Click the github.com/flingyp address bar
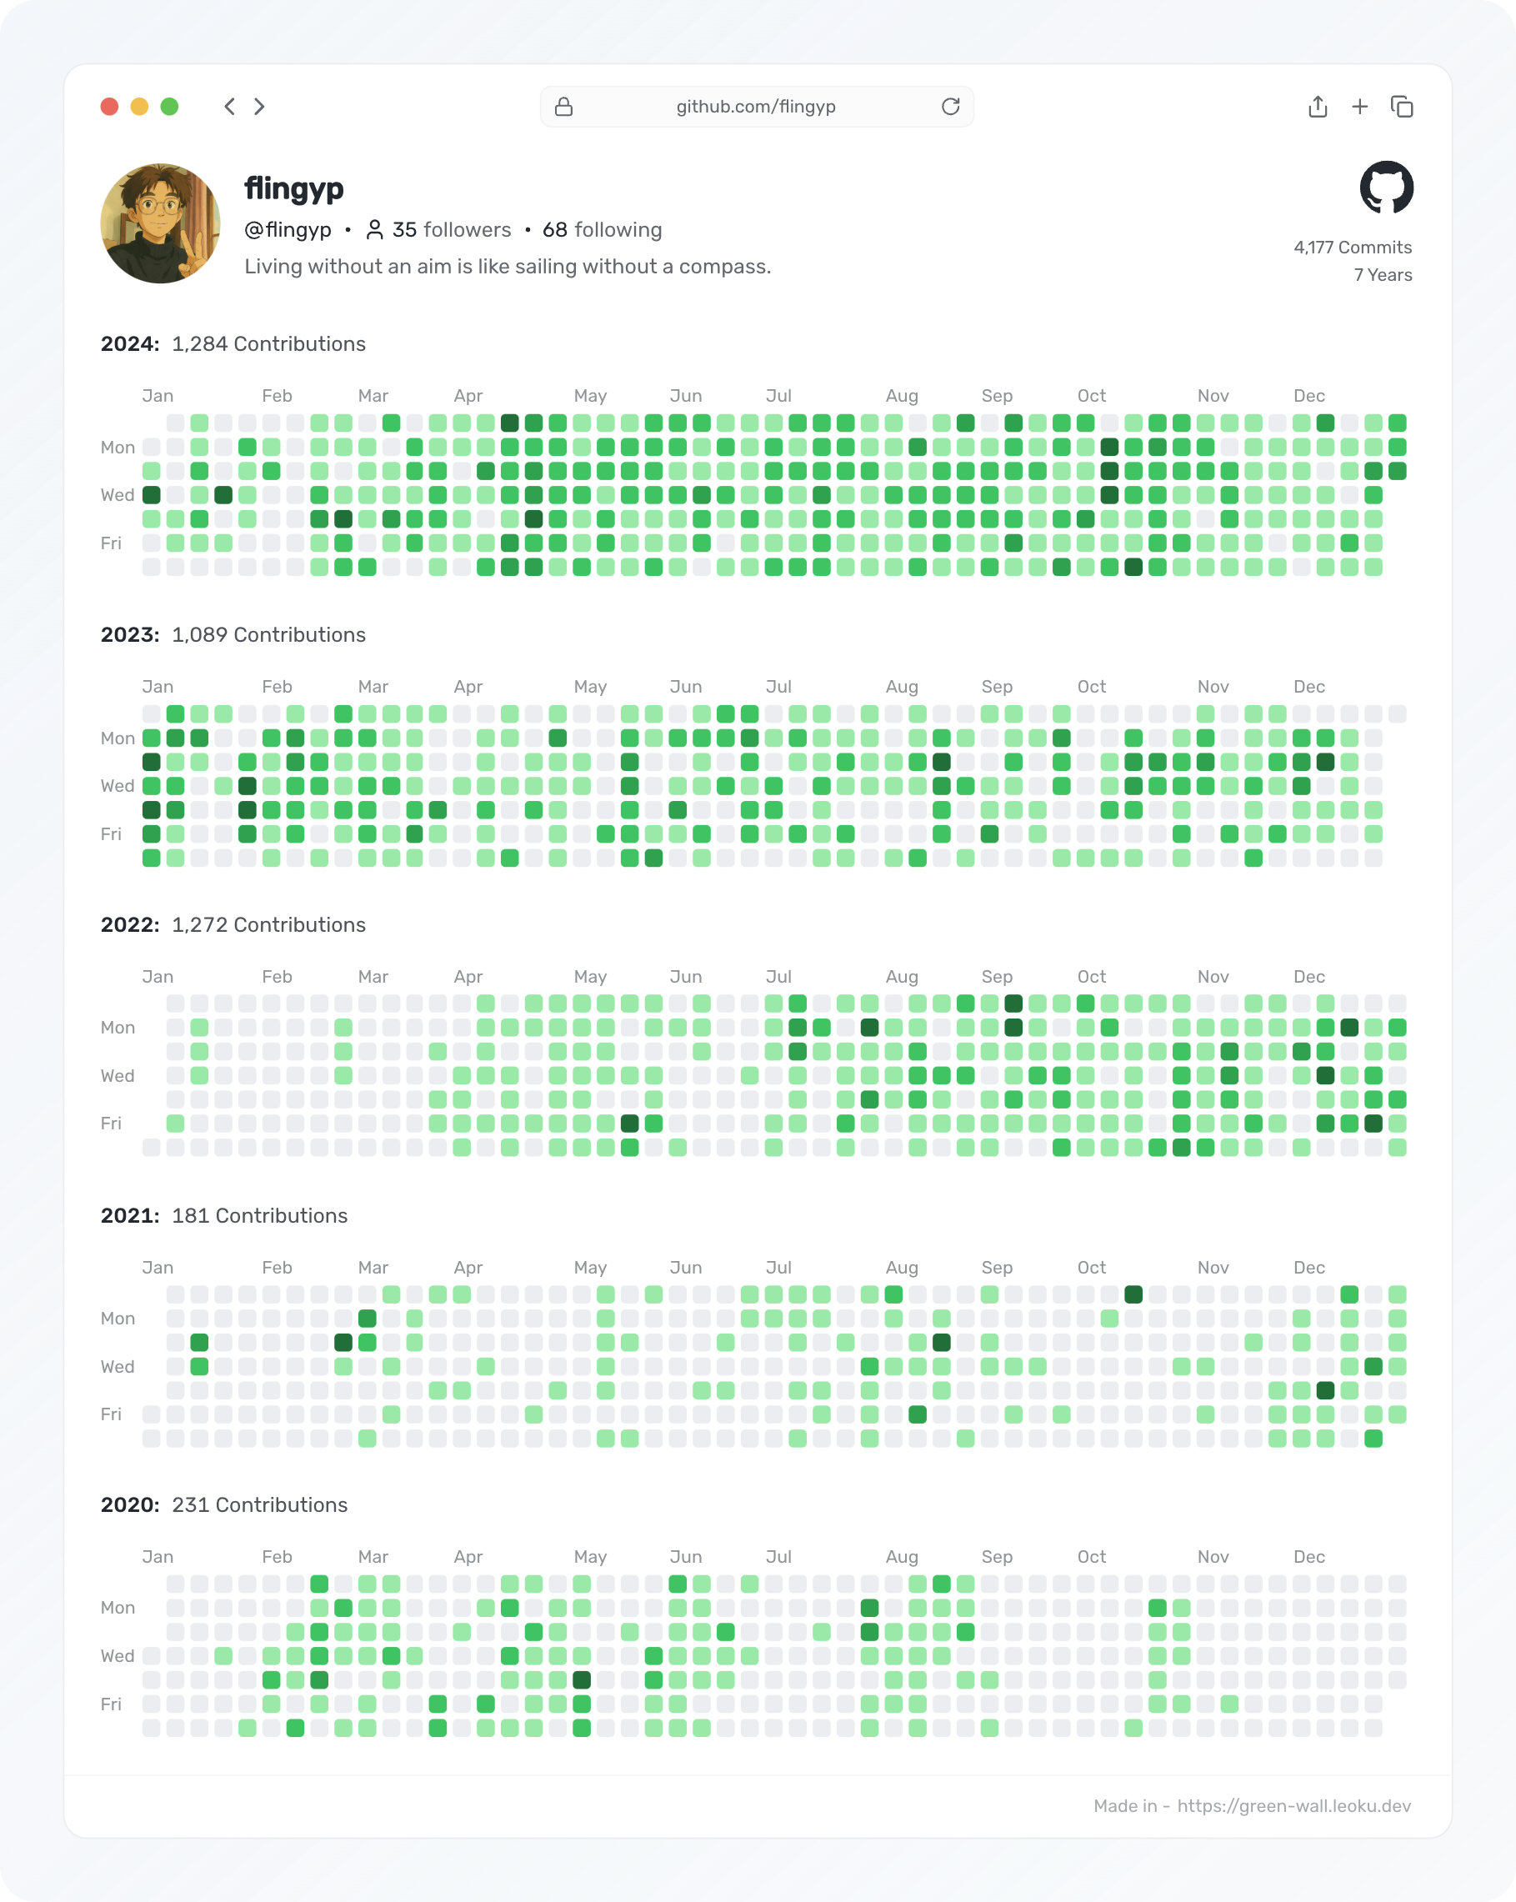 (756, 107)
